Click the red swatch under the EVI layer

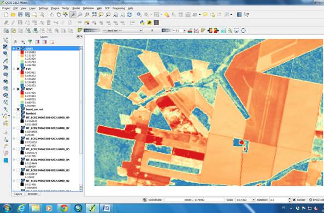click(22, 73)
